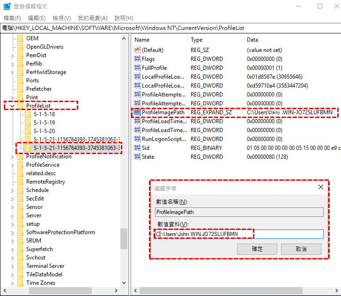Select the related.desc tree key
This screenshot has height=296, width=341.
pos(41,173)
